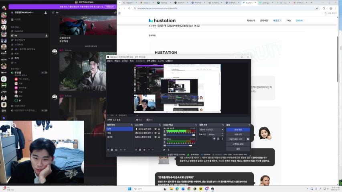Open the Discord members icon beside the server name
The height and width of the screenshot is (192, 342).
[45, 13]
